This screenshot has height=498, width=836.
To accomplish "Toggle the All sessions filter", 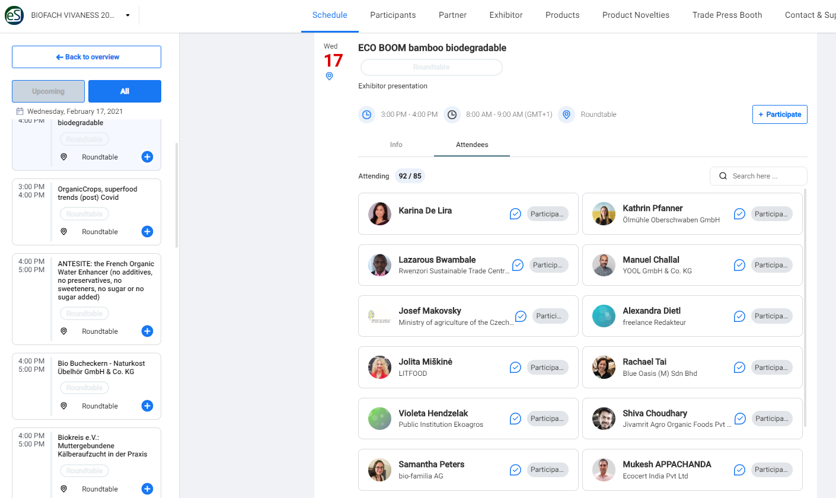I will coord(125,91).
